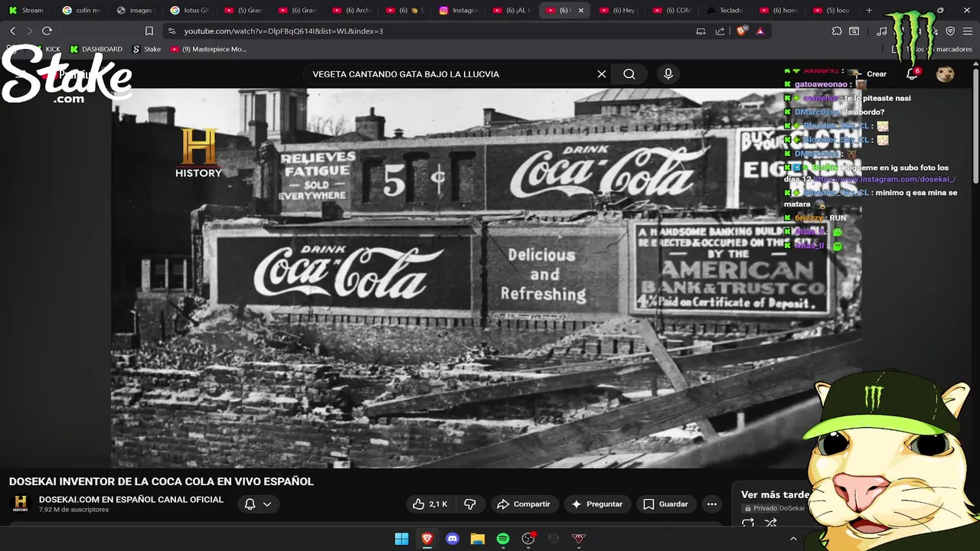Viewport: 980px width, 551px height.
Task: Open the DOSEKAI.COM EN ESPAÑOL channel name
Action: (131, 500)
